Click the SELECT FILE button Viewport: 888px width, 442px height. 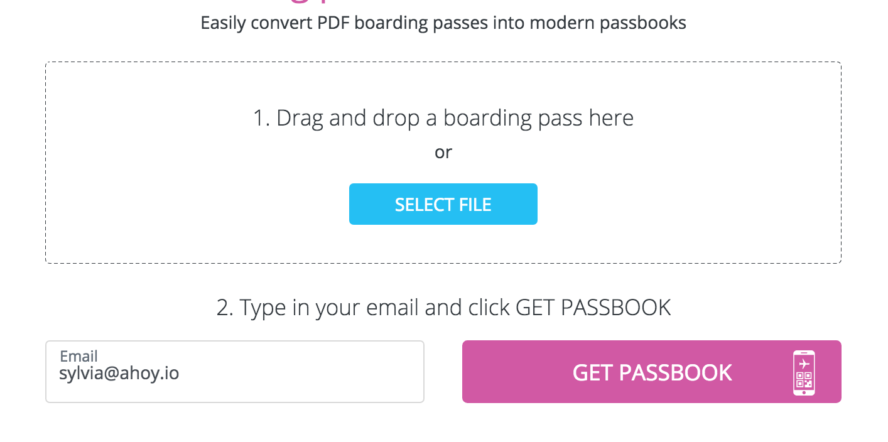443,204
